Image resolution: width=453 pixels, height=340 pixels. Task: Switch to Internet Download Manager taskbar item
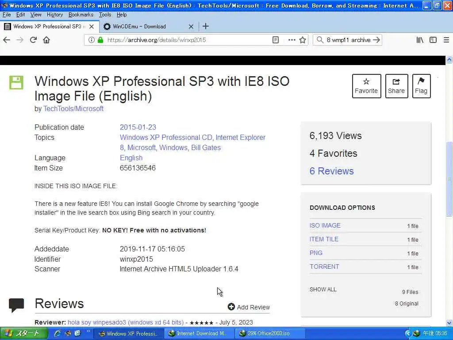pos(200,333)
